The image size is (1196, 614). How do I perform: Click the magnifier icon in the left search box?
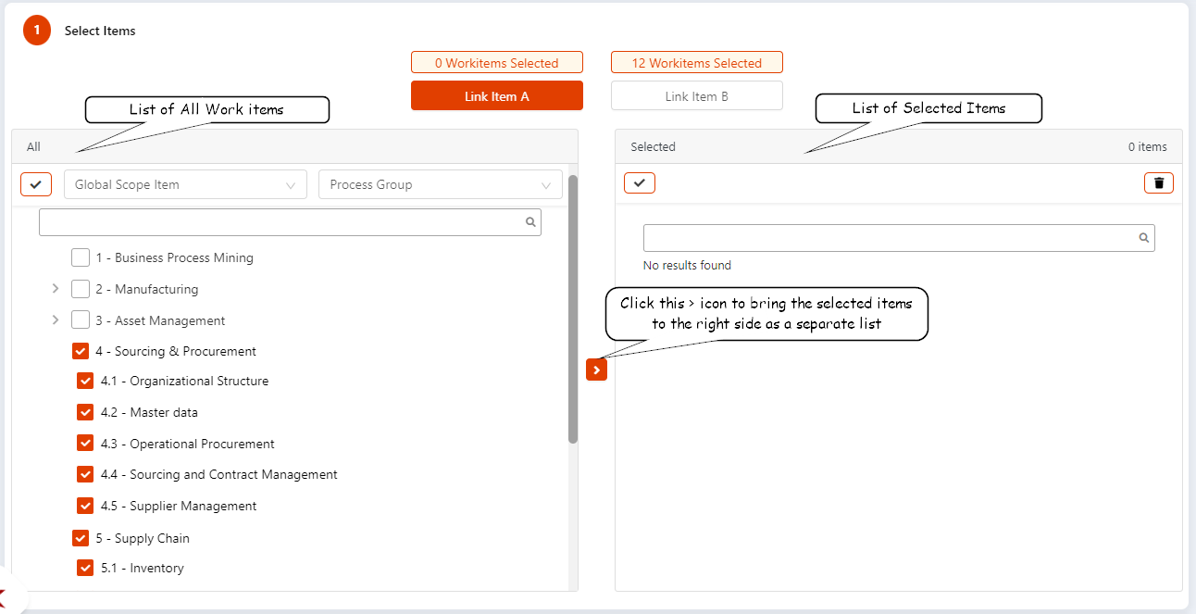pyautogui.click(x=529, y=222)
